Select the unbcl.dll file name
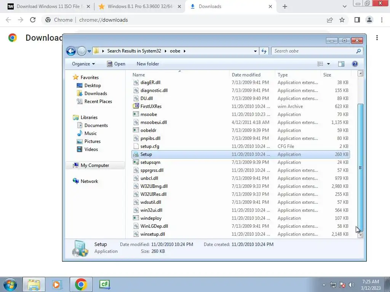The height and width of the screenshot is (292, 390). click(x=149, y=178)
